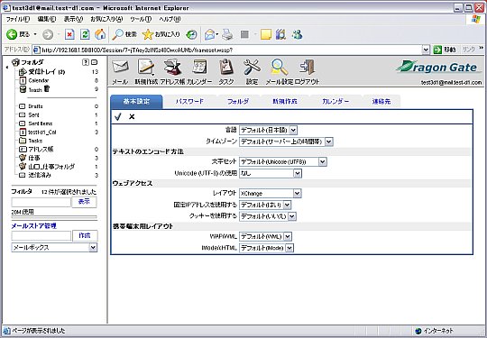This screenshot has width=487, height=338.
Task: Open the WAP/WML dropdown
Action: [265, 237]
